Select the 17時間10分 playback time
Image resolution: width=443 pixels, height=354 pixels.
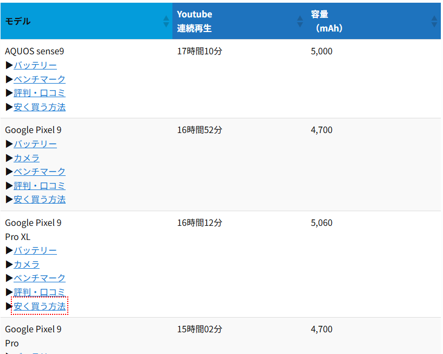tap(200, 51)
